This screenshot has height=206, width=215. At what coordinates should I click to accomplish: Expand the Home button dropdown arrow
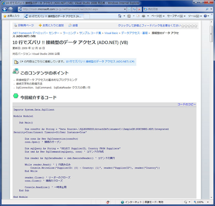tap(124, 16)
